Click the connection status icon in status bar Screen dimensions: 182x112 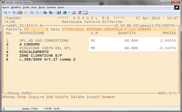[x=3, y=109]
